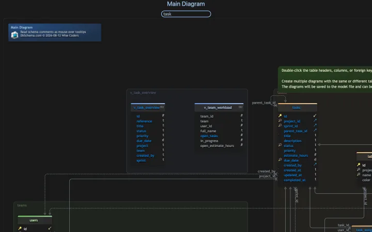
Task: Select the 'created_at' column in tasks table
Action: tap(292, 170)
